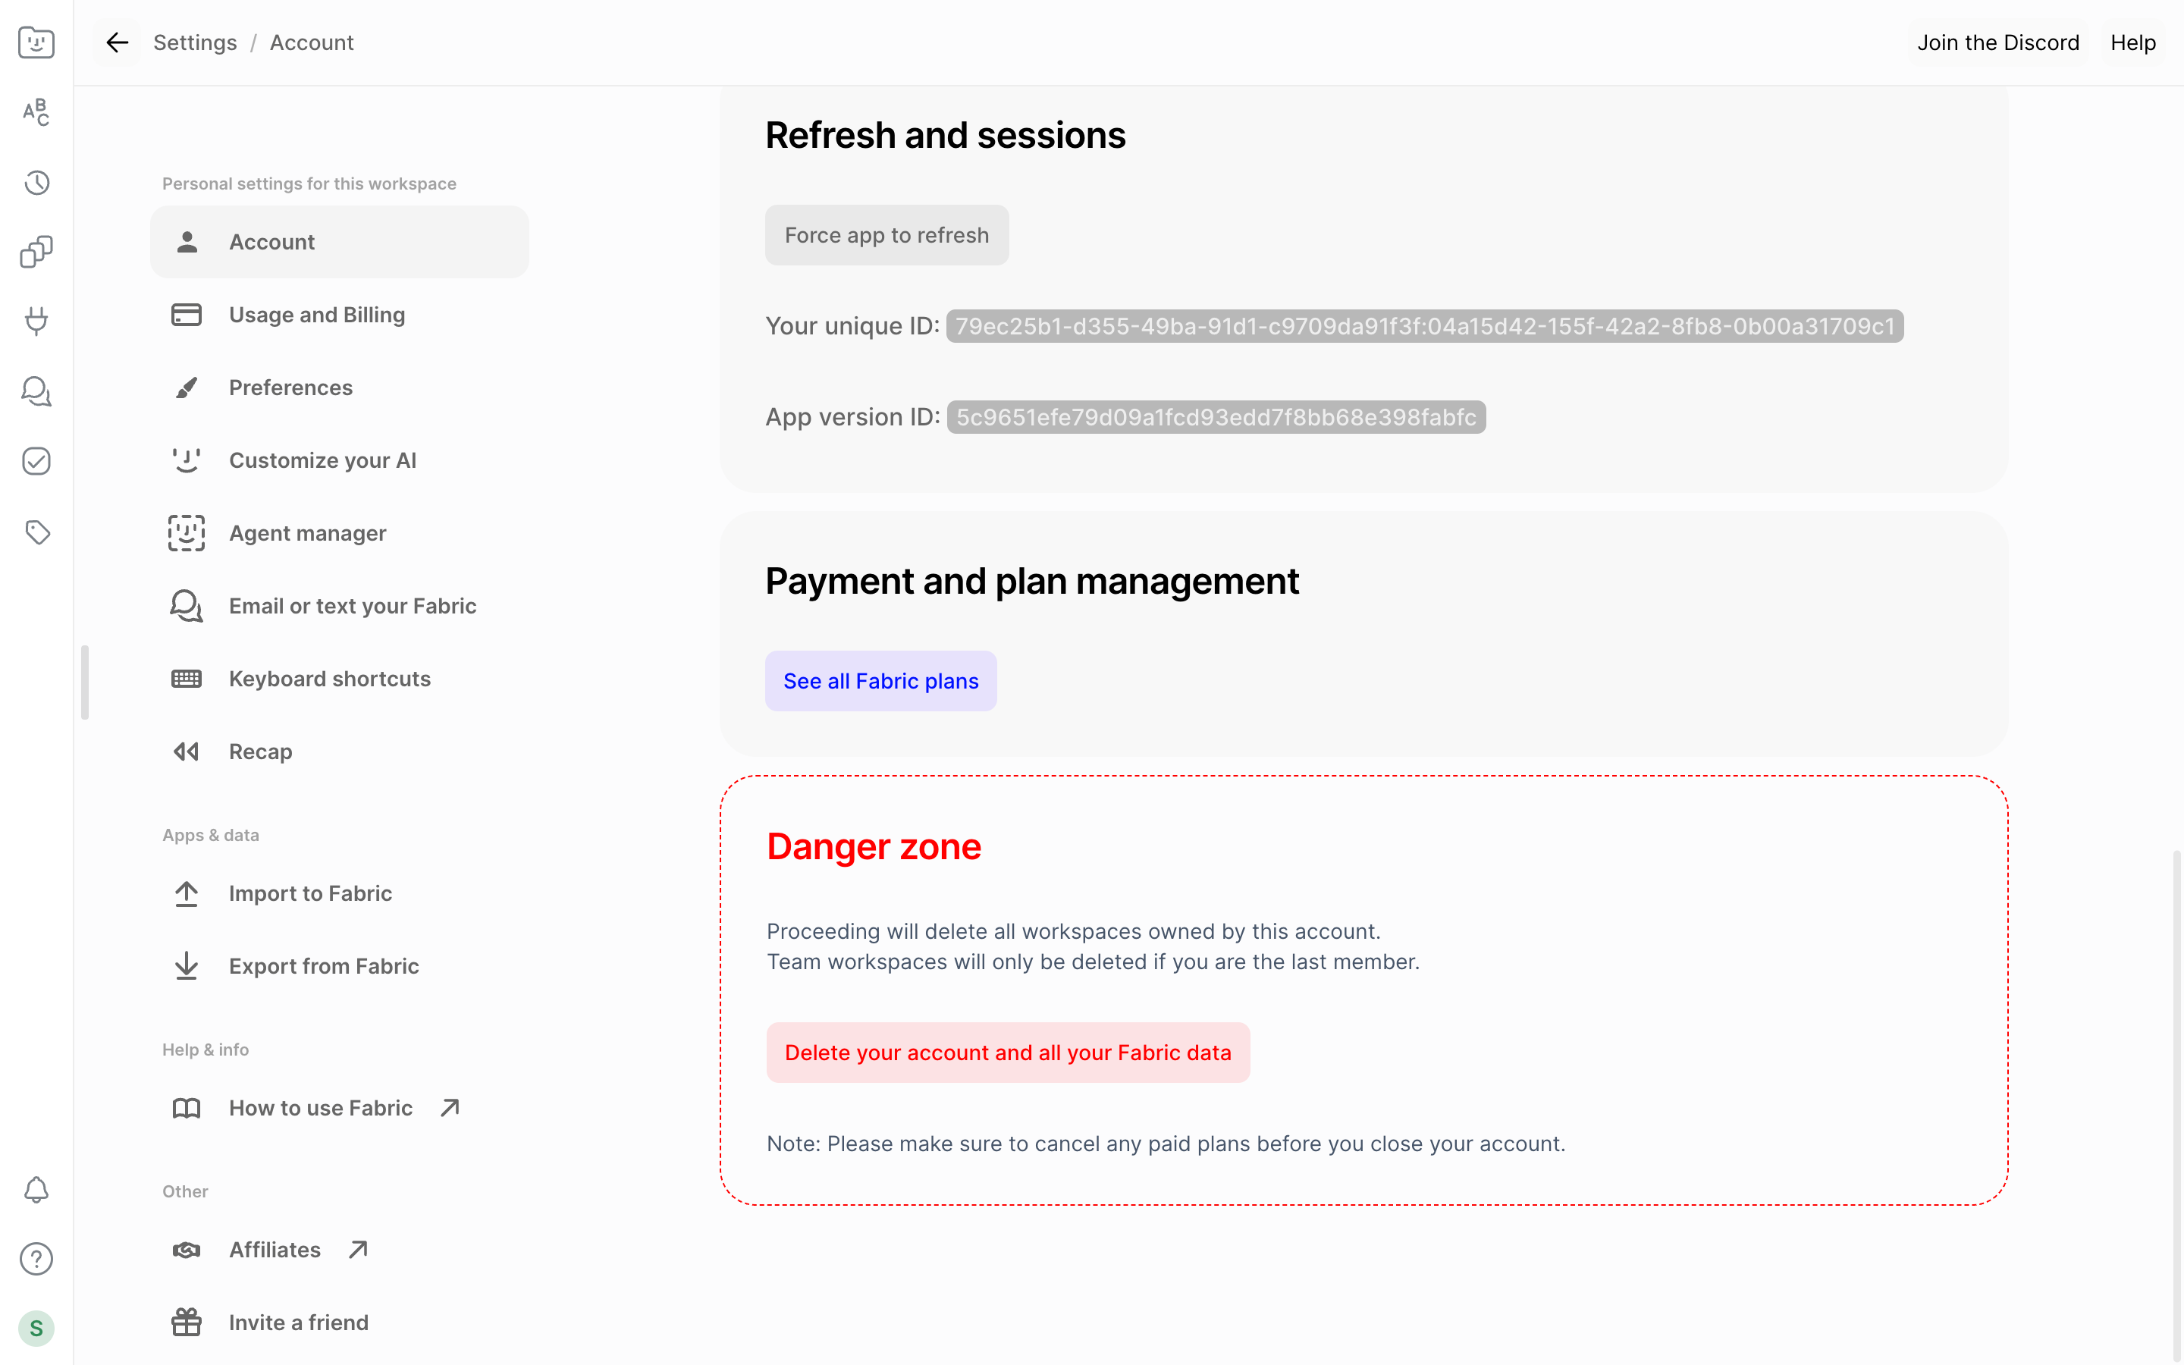Click Join the Discord button

1998,42
